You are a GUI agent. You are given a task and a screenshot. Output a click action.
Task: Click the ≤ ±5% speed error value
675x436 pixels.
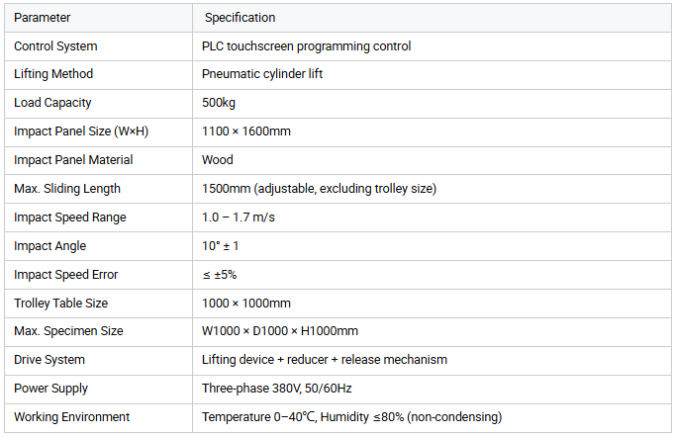pos(219,275)
